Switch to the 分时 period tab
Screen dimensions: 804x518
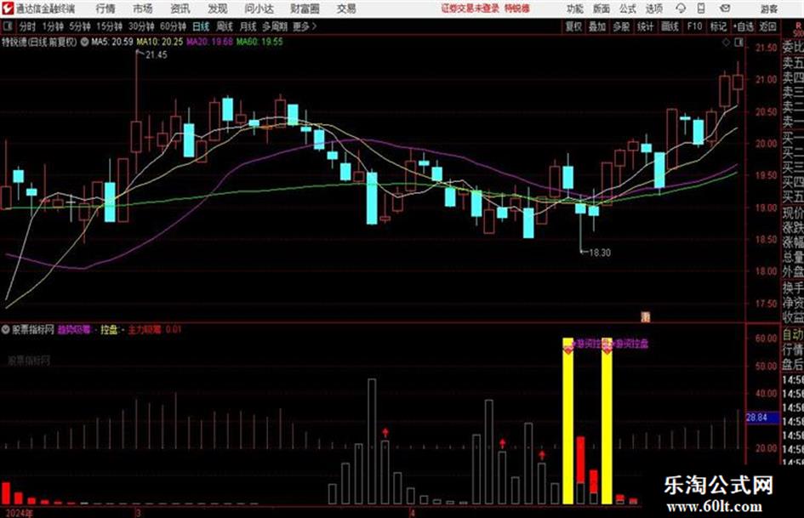pyautogui.click(x=27, y=26)
